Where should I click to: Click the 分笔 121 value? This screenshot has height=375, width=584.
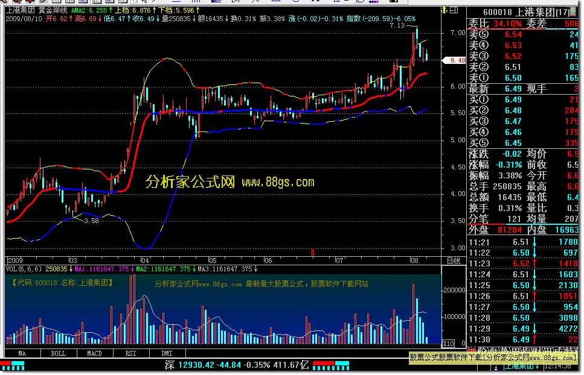tap(515, 219)
